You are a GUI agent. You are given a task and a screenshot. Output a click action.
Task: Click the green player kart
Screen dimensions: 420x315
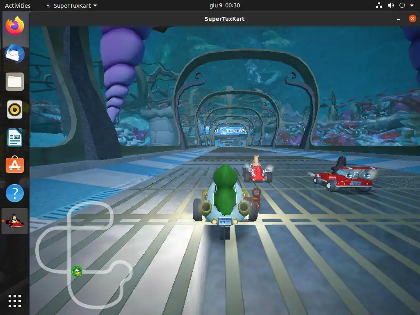(x=226, y=201)
